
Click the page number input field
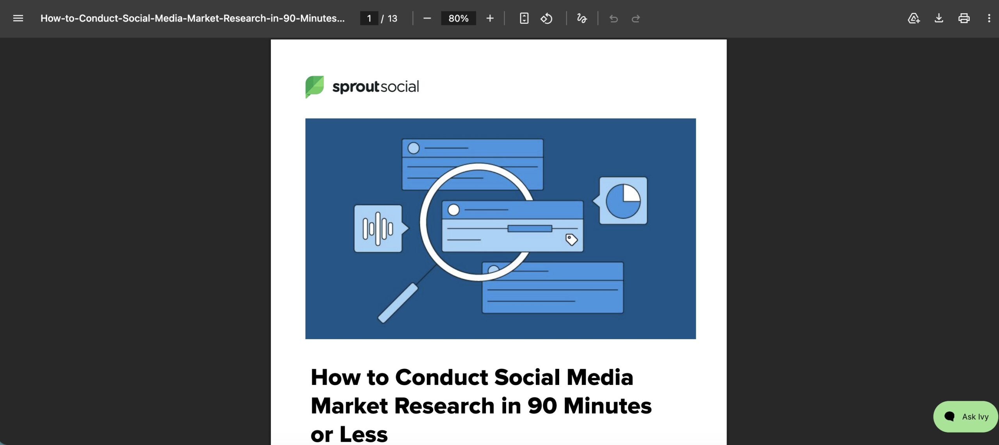pyautogui.click(x=369, y=18)
